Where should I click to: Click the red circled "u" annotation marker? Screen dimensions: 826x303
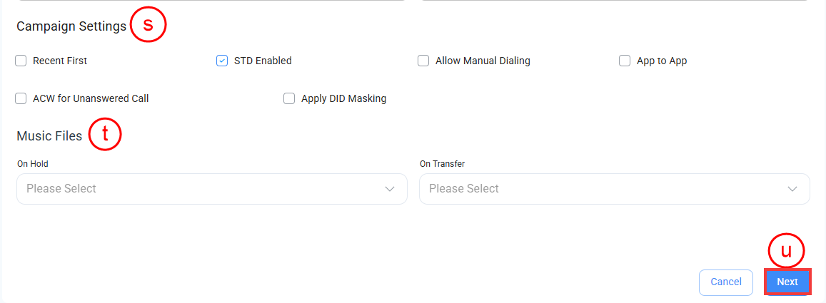tap(786, 251)
